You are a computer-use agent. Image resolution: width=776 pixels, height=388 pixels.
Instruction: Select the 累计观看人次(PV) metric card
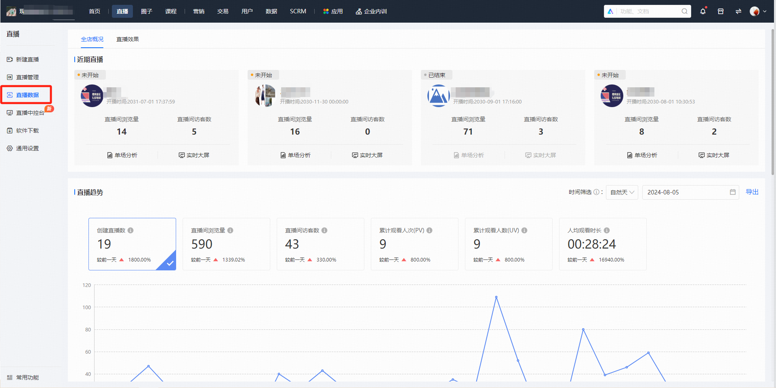point(414,244)
